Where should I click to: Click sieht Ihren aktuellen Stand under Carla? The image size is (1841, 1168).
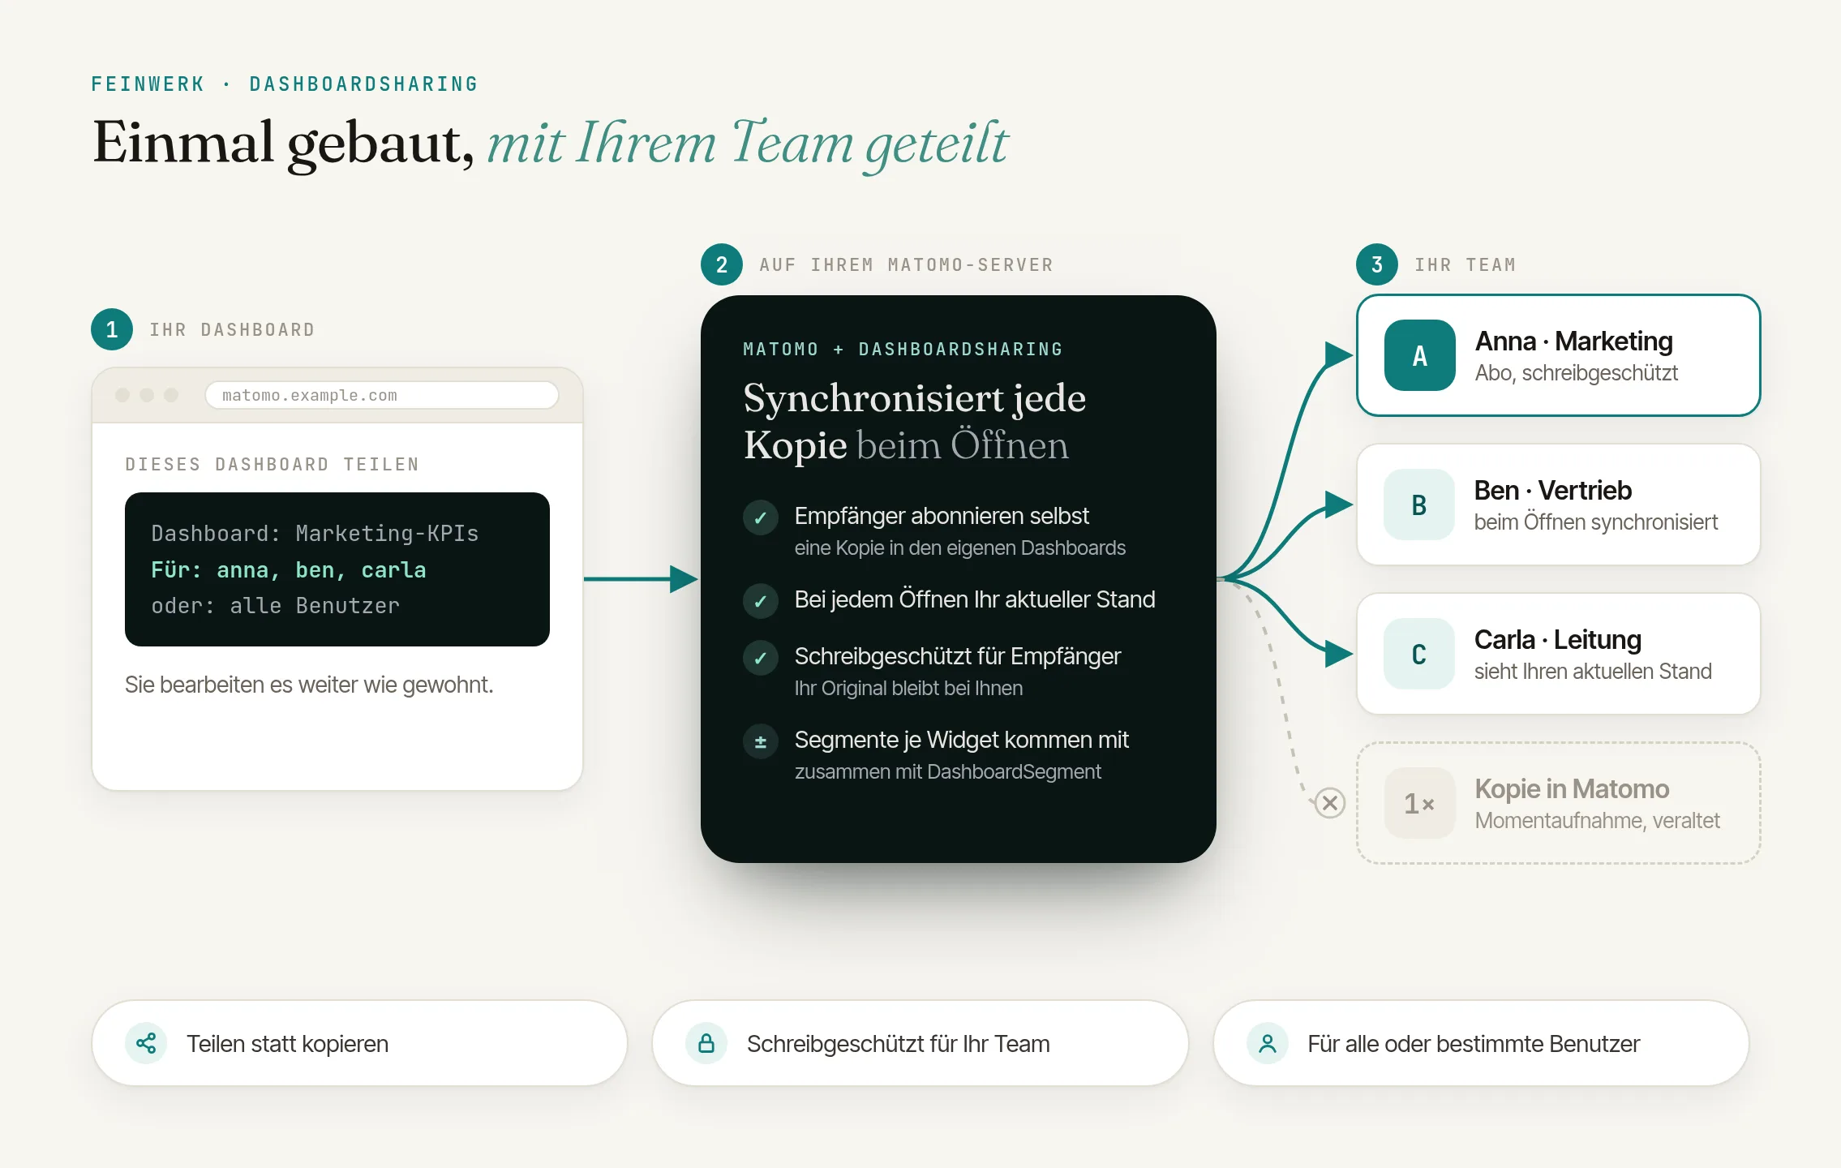(x=1593, y=671)
